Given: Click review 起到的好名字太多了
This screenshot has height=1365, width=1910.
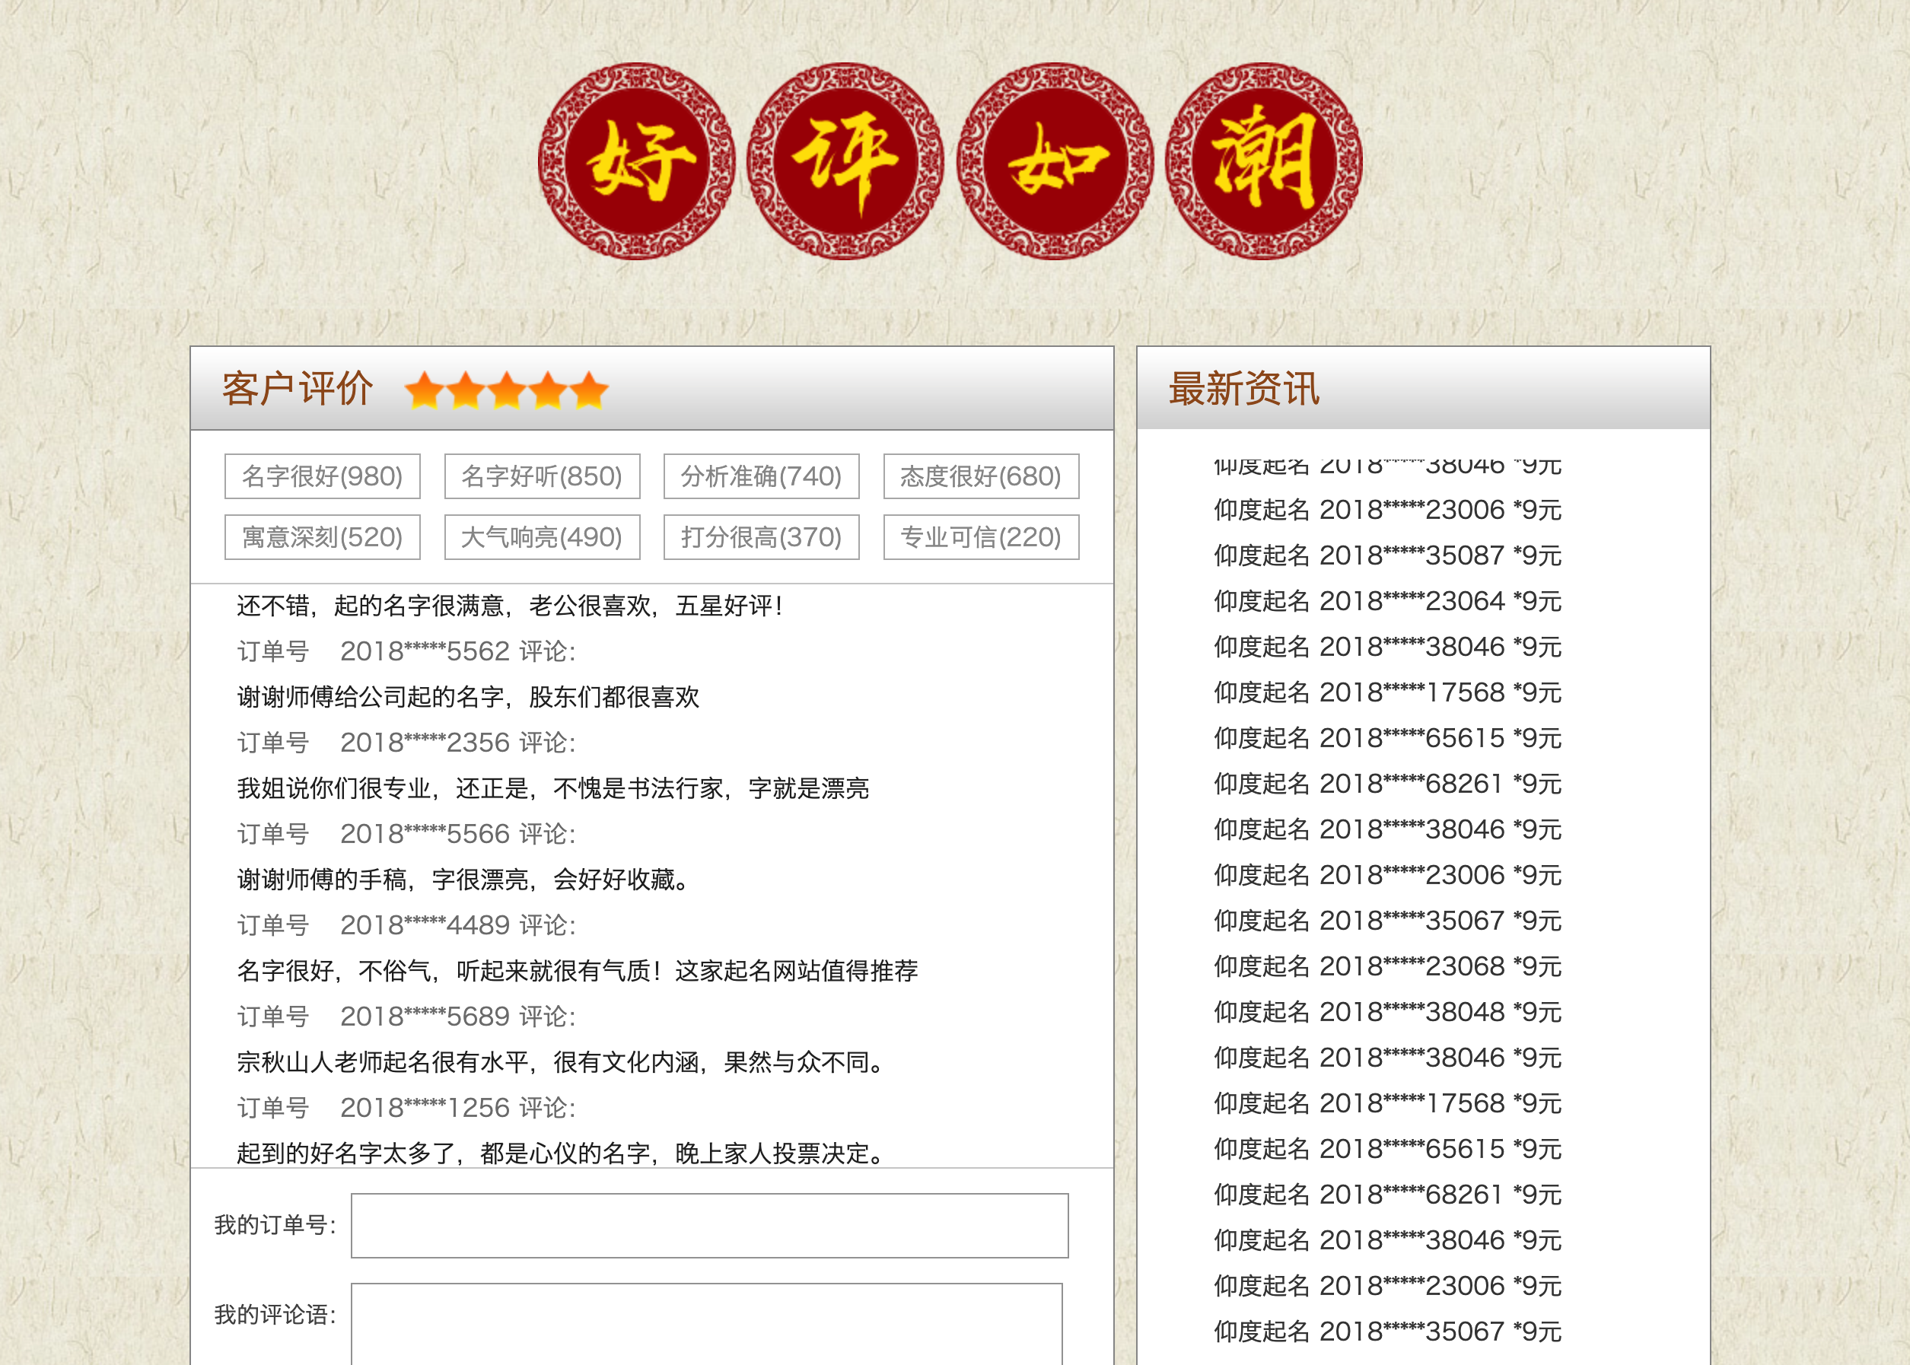Looking at the screenshot, I should pos(562,1154).
